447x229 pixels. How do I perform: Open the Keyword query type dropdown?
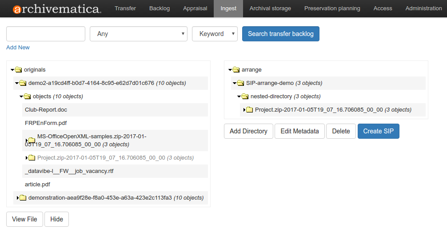215,34
